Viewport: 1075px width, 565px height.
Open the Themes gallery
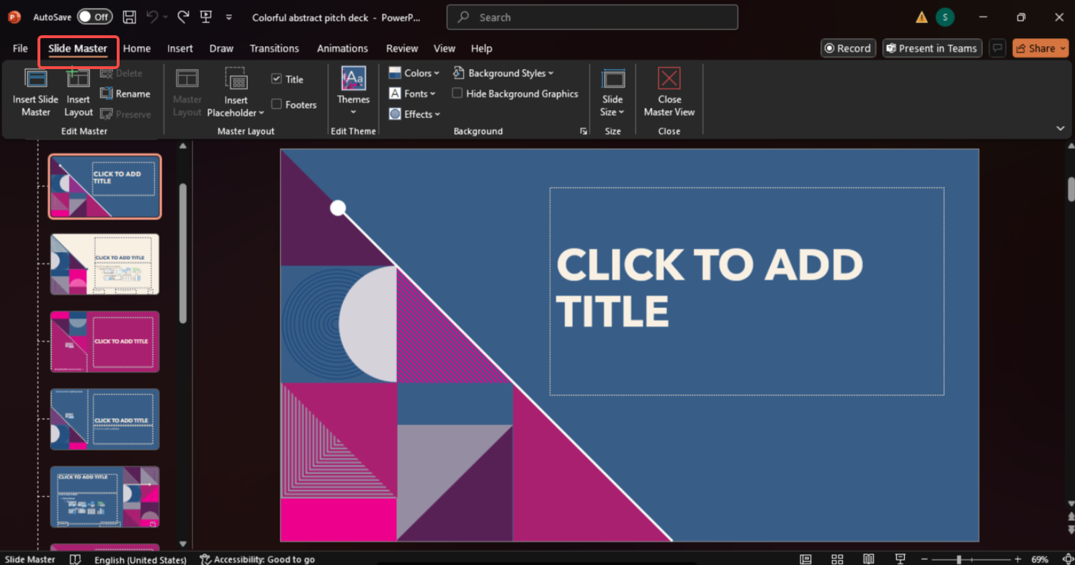[353, 92]
